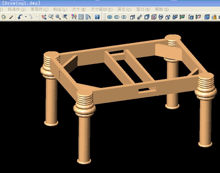
Task: Open the Tool Palettes icon
Action: 88,17
